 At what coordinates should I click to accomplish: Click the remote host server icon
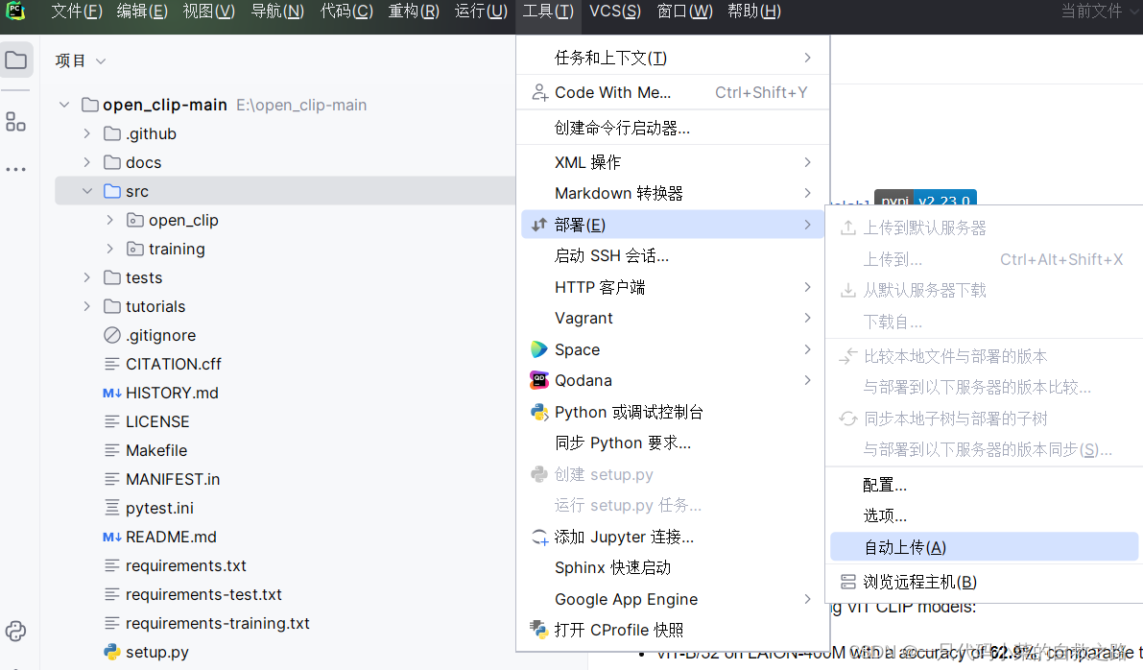pyautogui.click(x=847, y=582)
